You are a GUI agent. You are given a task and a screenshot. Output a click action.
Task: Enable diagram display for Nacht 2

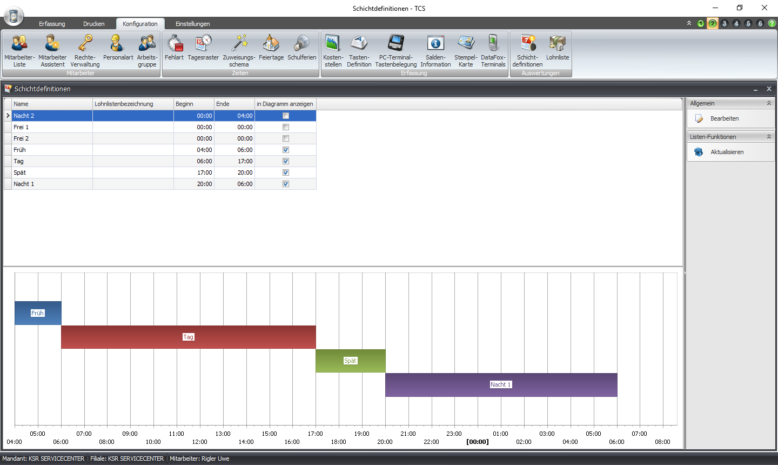coord(286,116)
